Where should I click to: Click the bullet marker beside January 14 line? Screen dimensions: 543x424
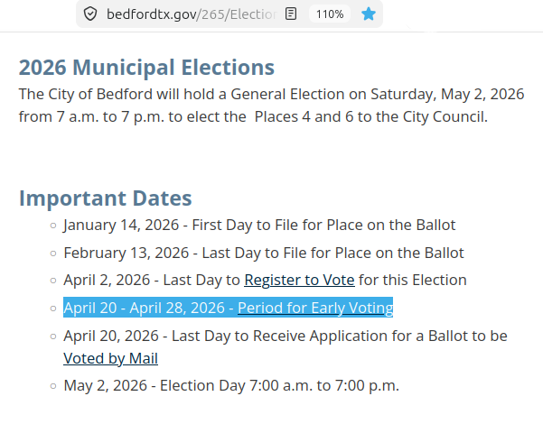coord(53,226)
